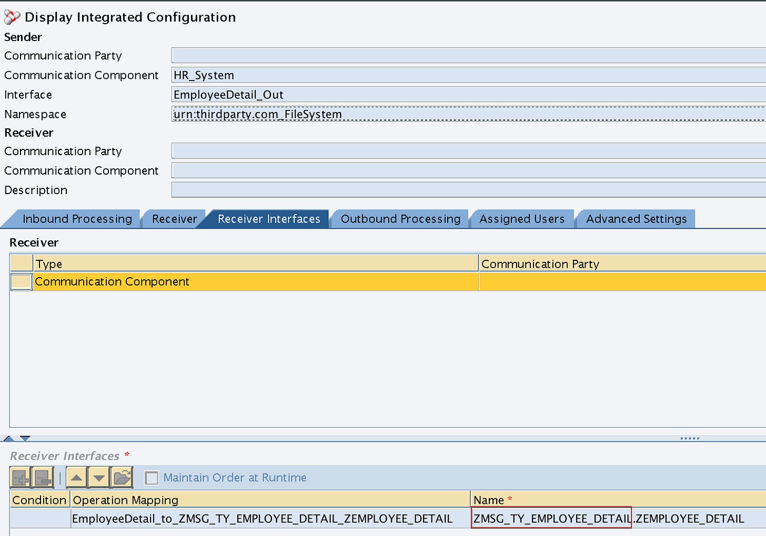The height and width of the screenshot is (536, 766).
Task: Click the EmployeeDetail_to_ZMSG_TY_EMPLOYEE_DETAIL operation mapping cell
Action: pos(270,519)
